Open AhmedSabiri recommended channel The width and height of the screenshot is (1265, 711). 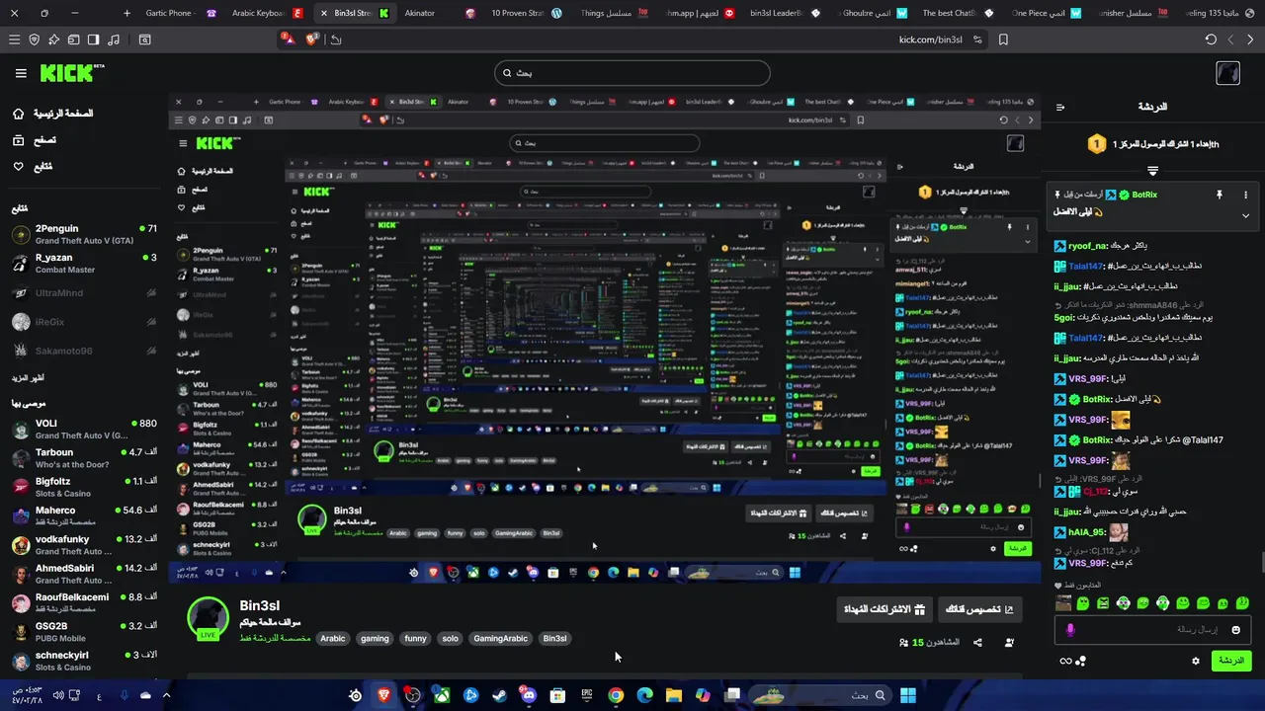point(83,574)
